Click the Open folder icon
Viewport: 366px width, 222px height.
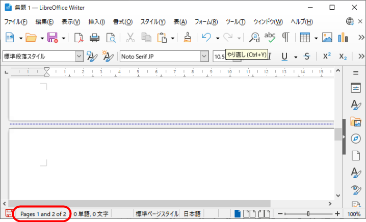[x=31, y=38]
